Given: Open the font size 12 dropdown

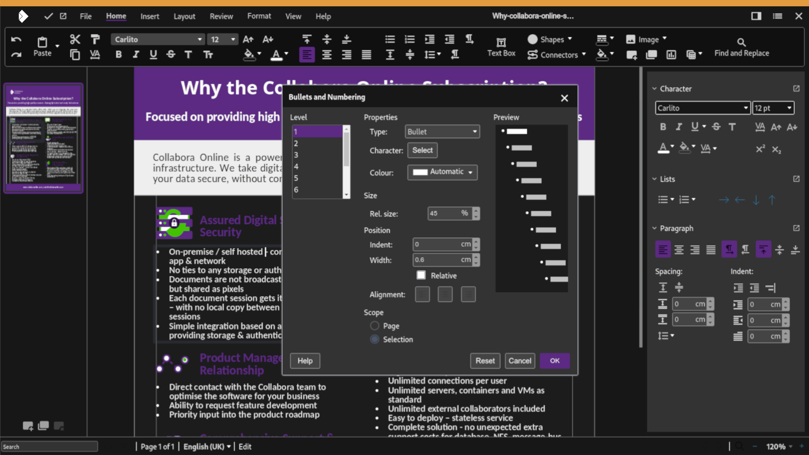Looking at the screenshot, I should point(233,39).
